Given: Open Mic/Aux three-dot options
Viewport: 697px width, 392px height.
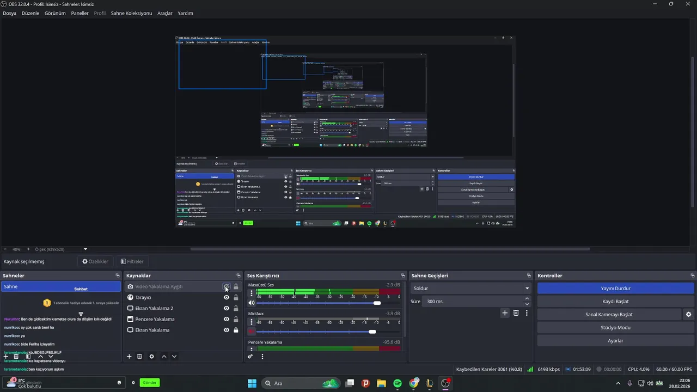Looking at the screenshot, I should point(252,322).
